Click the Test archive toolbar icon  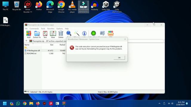(x=45, y=34)
